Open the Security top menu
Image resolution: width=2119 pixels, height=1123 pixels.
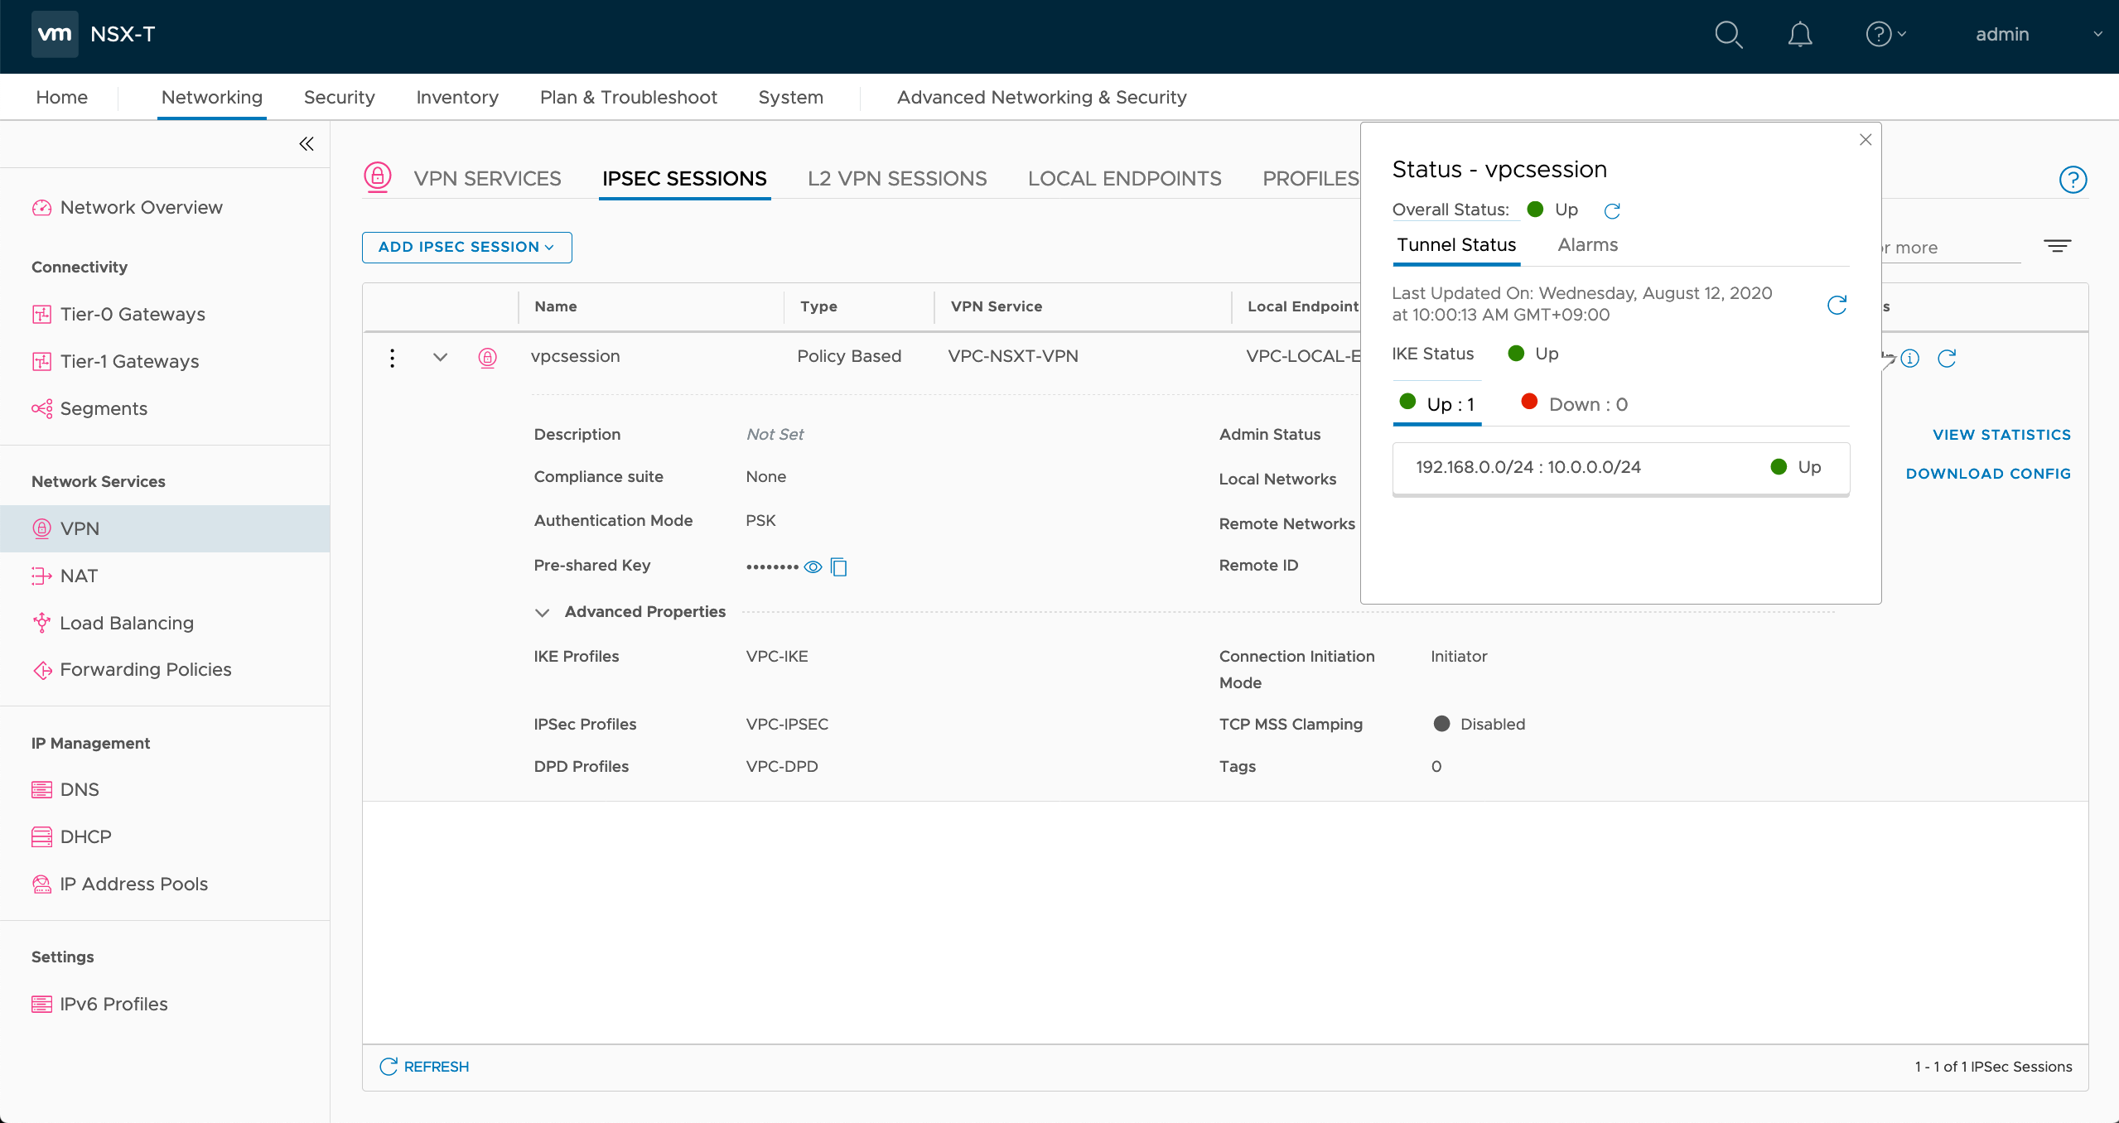(x=339, y=98)
